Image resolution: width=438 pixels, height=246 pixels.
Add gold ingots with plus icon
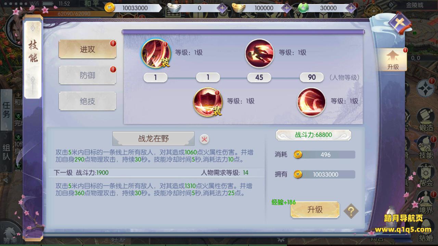286,8
